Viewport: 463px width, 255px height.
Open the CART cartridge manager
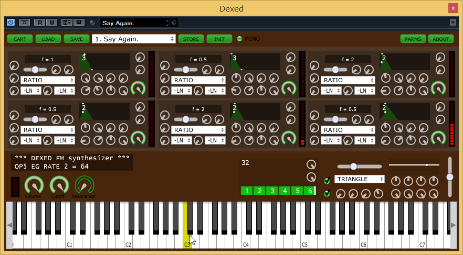tap(20, 39)
